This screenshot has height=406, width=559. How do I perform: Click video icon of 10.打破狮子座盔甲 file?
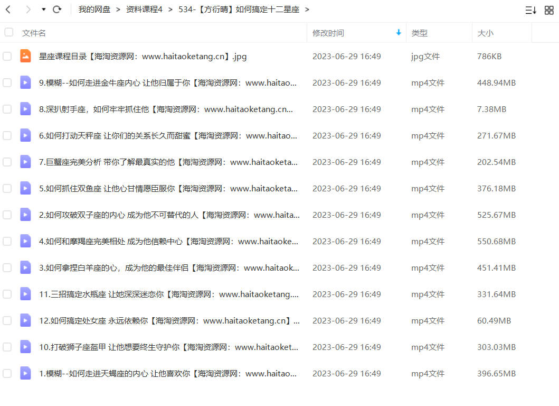[25, 347]
